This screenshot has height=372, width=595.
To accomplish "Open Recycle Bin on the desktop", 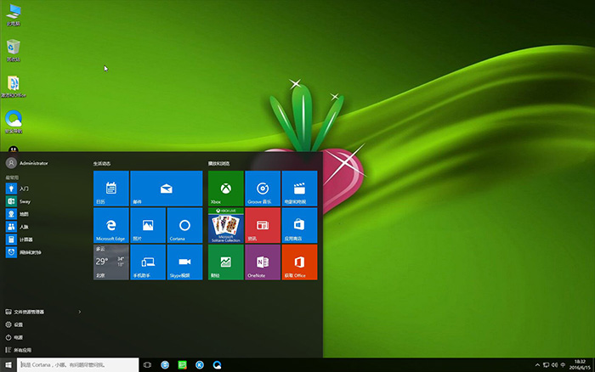I will click(x=14, y=48).
